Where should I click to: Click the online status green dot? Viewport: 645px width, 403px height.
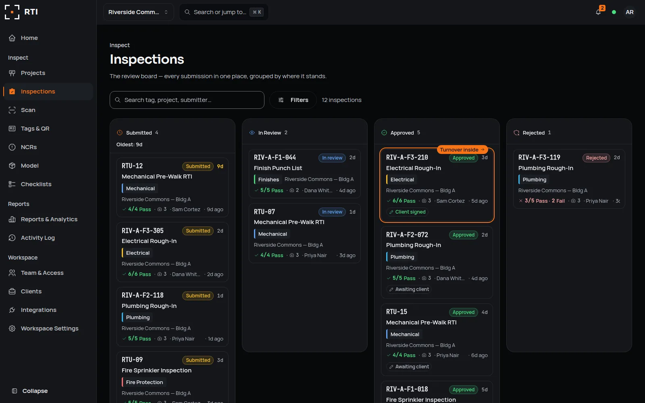click(614, 12)
